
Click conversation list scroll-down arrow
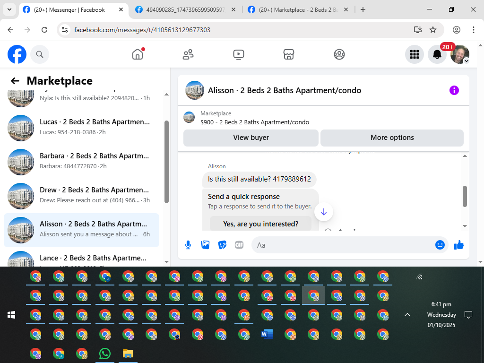click(167, 262)
